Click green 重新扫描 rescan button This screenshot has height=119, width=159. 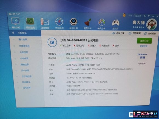pos(144,41)
